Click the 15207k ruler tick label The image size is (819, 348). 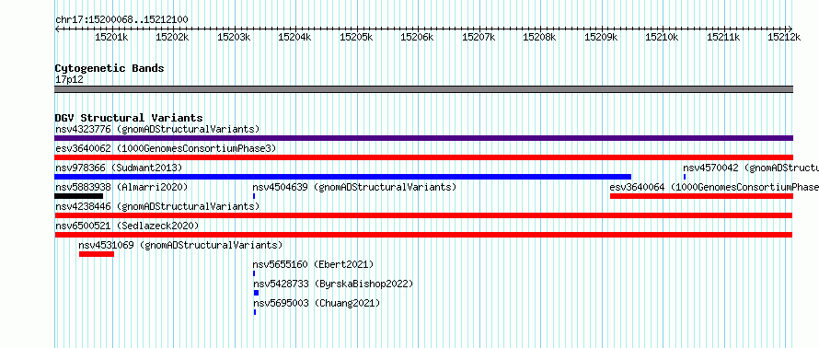coord(479,37)
